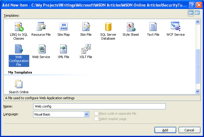The image size is (204, 137).
Task: Click the 'Web Configuration File' label text
Action: [x=19, y=61]
